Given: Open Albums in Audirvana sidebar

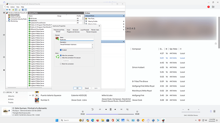Looking at the screenshot, I should click(x=11, y=96).
